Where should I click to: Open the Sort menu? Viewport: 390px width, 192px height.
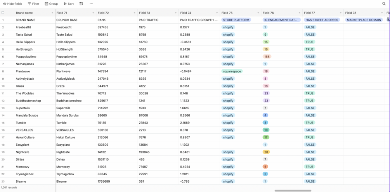(x=69, y=4)
